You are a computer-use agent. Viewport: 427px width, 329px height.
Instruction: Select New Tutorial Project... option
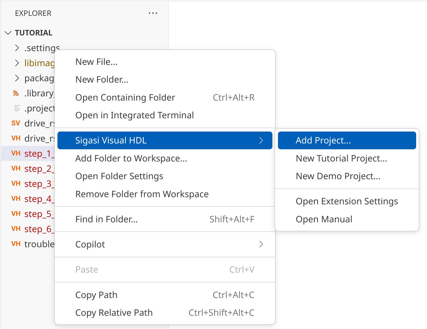[341, 158]
